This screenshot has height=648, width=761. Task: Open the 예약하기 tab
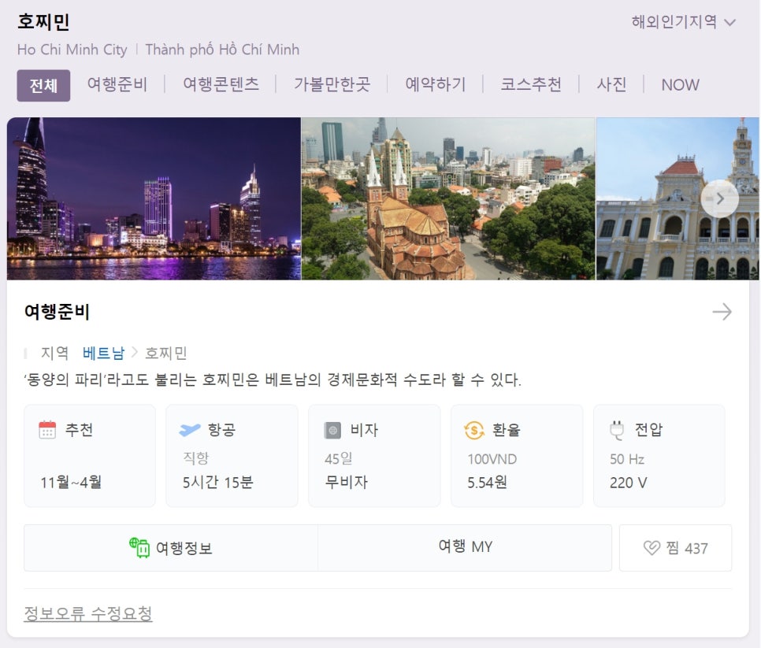[436, 84]
